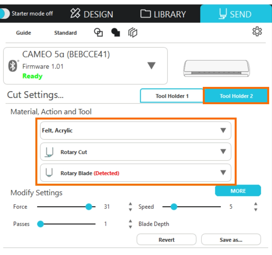The height and width of the screenshot is (255, 272).
Task: Click the filled overlapping shapes icon
Action: [x=115, y=32]
